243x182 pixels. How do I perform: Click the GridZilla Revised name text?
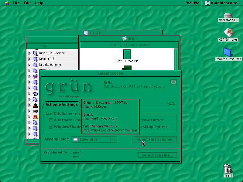[52, 53]
